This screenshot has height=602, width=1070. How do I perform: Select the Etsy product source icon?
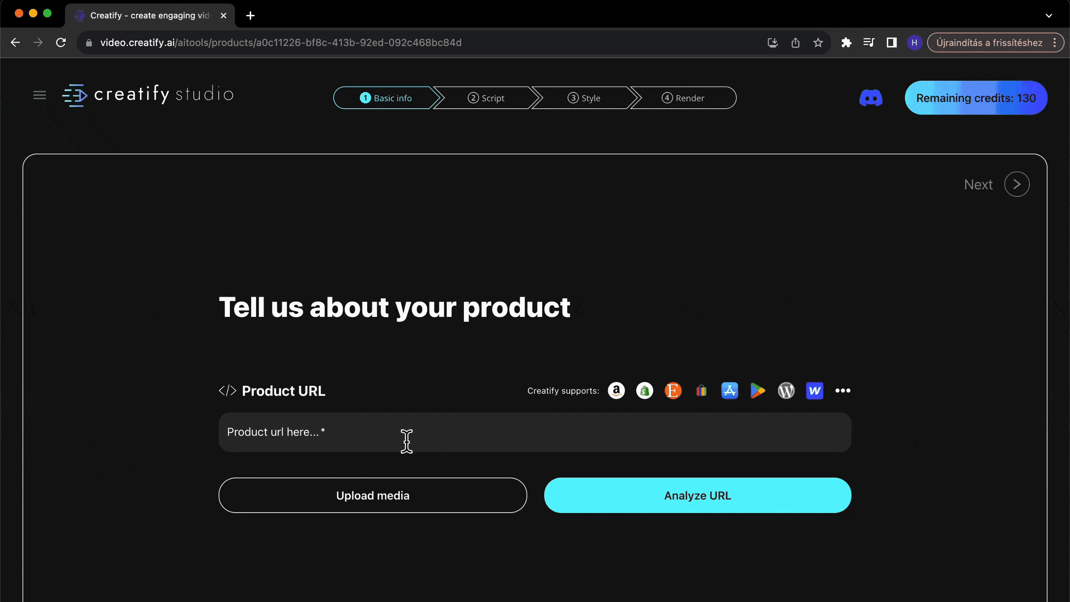coord(673,390)
